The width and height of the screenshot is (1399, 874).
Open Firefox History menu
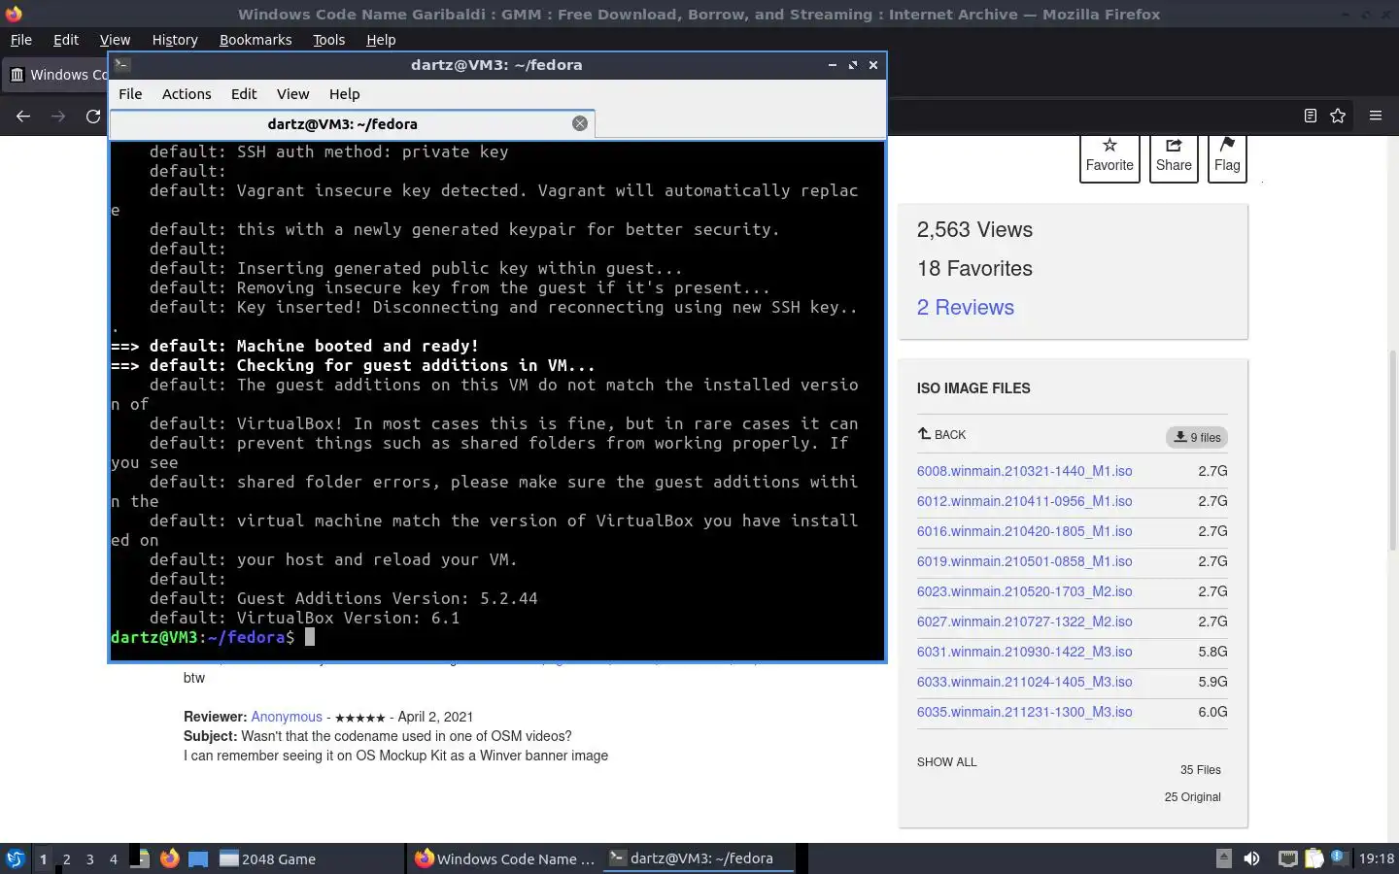[x=175, y=40]
